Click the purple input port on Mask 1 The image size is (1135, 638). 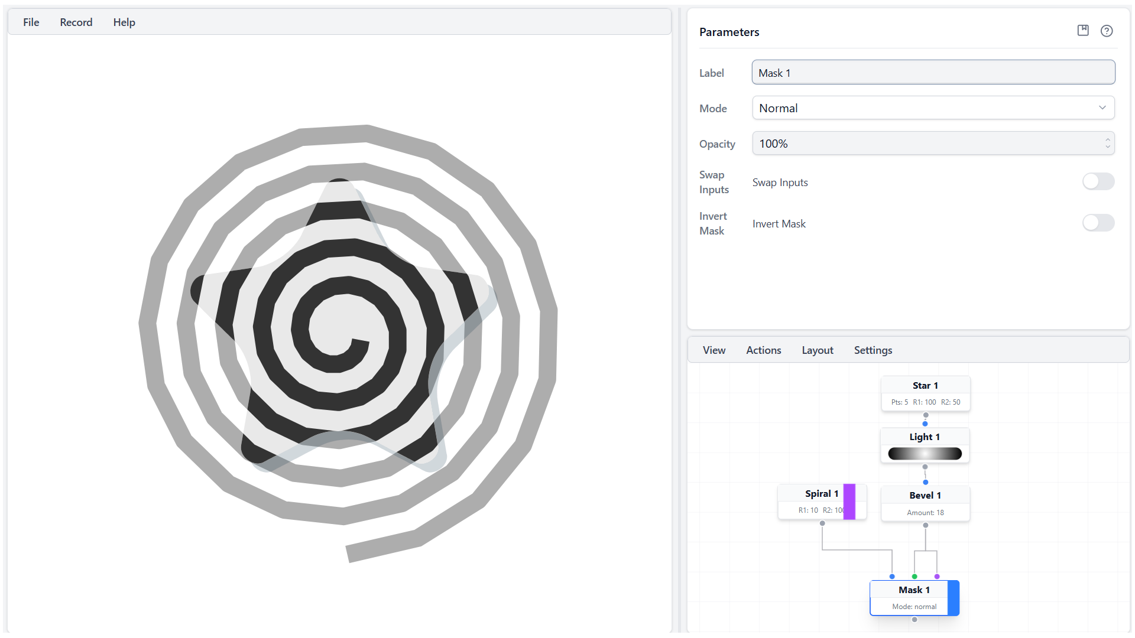click(x=937, y=577)
